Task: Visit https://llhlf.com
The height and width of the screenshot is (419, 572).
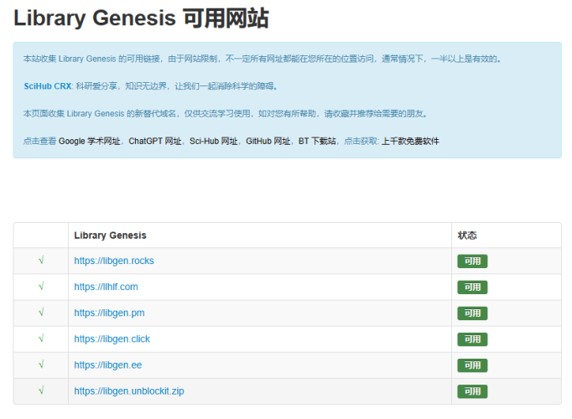Action: pos(106,287)
